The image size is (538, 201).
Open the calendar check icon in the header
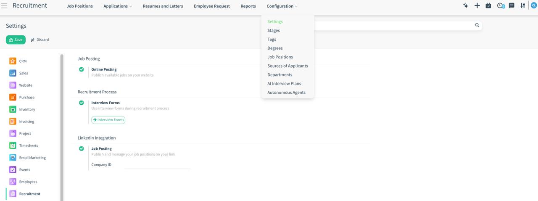(x=488, y=6)
